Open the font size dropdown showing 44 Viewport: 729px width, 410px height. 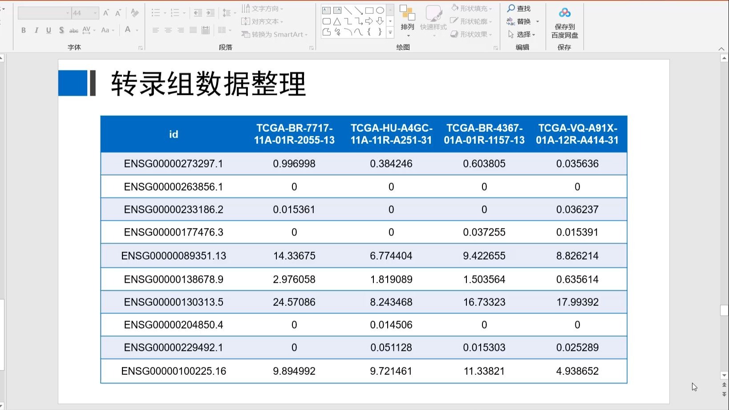click(x=95, y=13)
